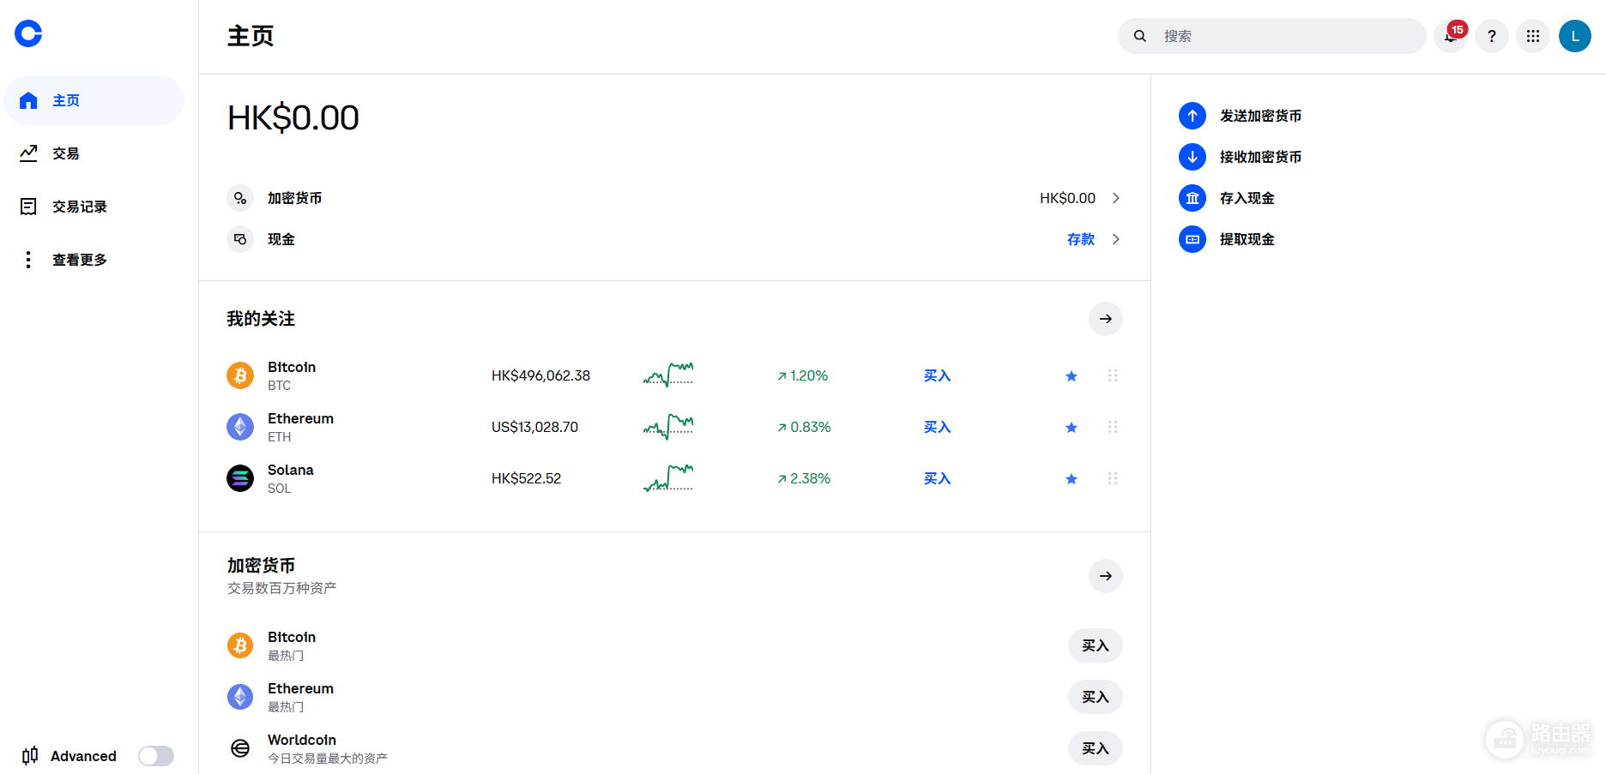Click the 现金 balance row icon
The width and height of the screenshot is (1606, 774).
coord(240,239)
